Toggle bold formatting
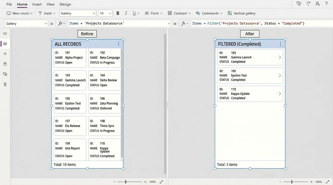Screen dimensions: 333x185 (x=118, y=13)
